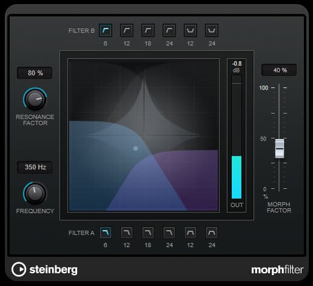Click the output level meter
The width and height of the screenshot is (313, 286).
[x=237, y=137]
